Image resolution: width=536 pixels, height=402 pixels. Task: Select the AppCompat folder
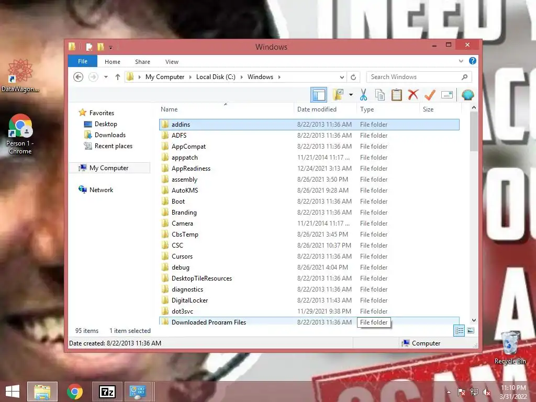(309, 147)
